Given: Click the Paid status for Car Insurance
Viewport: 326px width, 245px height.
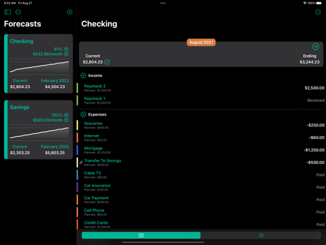Looking at the screenshot, I should 320,187.
